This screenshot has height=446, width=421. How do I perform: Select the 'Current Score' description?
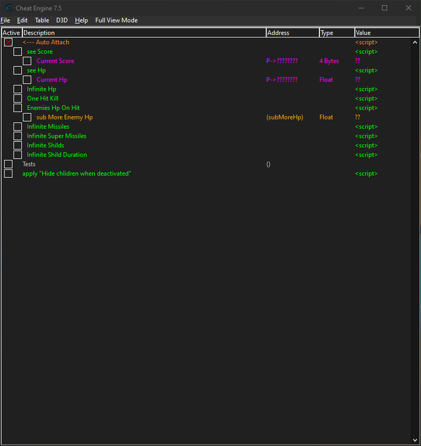55,61
